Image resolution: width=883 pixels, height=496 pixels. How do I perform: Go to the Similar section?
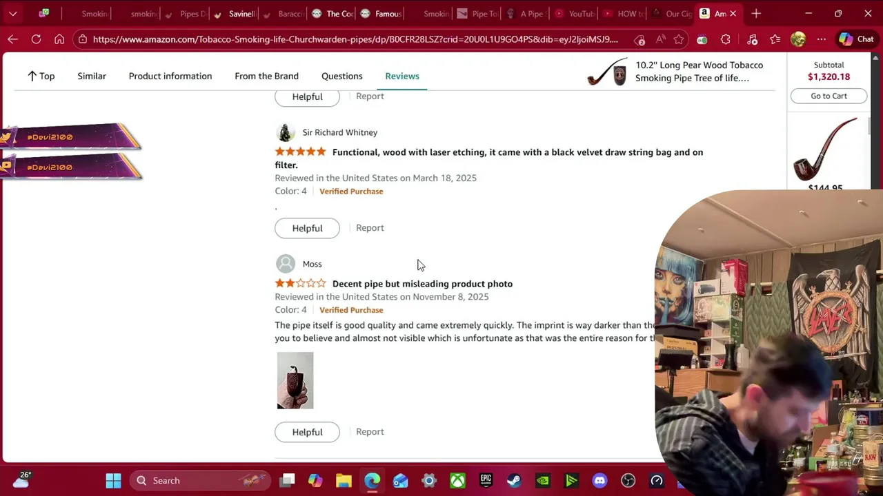click(92, 76)
